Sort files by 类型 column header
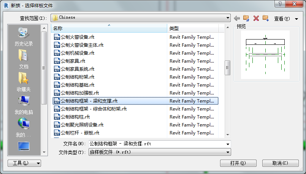Screen dimensions: 306x174 (x=193, y=28)
